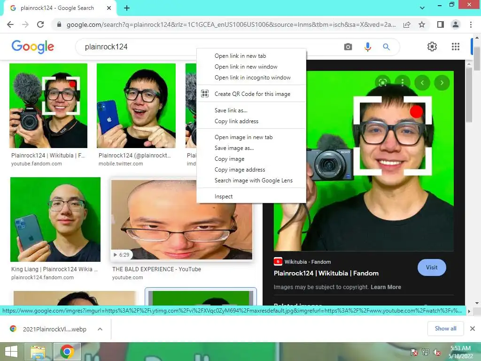
Task: Open youtube.fandom.com source link
Action: point(37,164)
